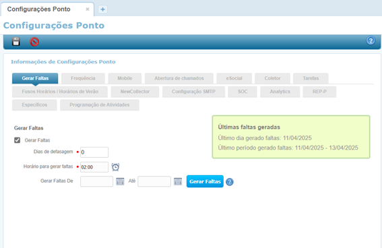The image size is (382, 248).
Task: Click 'Último período gerado faltas' text line
Action: (288, 148)
